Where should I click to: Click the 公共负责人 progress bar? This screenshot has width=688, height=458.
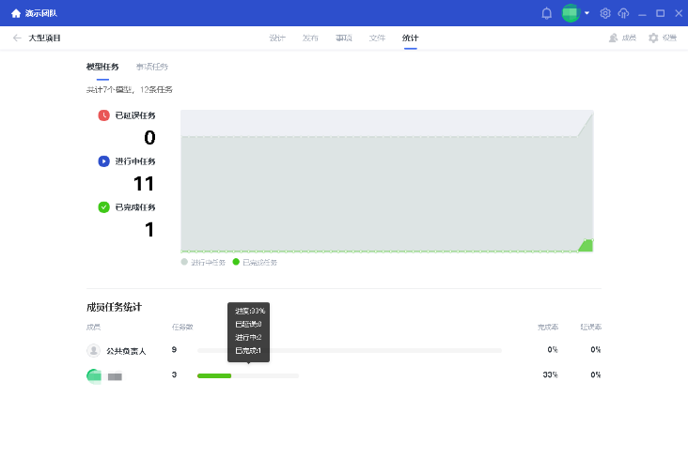coord(350,351)
